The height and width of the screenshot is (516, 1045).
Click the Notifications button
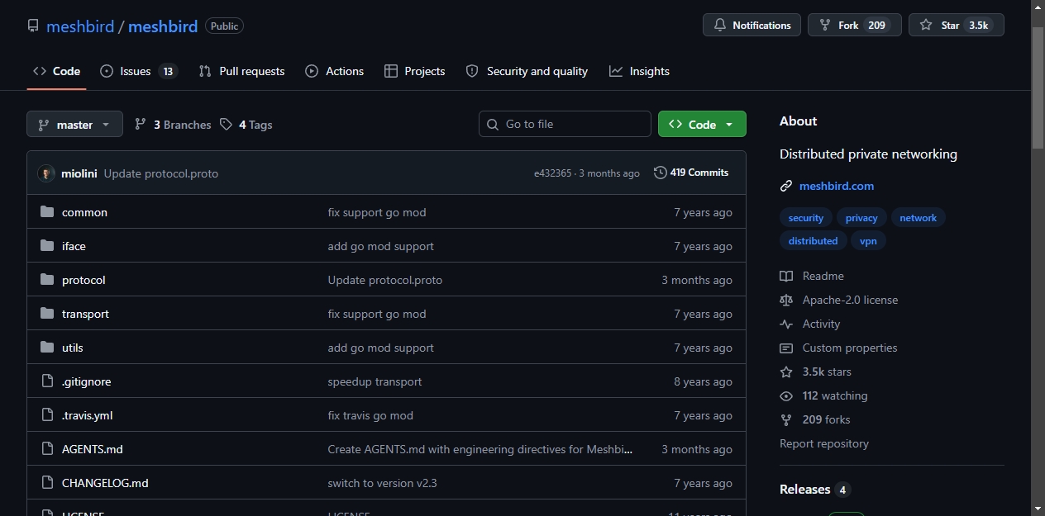pos(752,25)
